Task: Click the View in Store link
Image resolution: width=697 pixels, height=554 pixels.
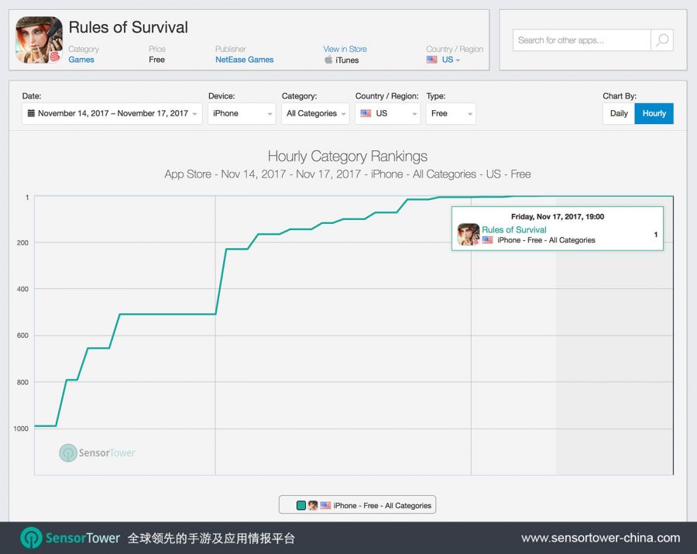Action: (345, 49)
